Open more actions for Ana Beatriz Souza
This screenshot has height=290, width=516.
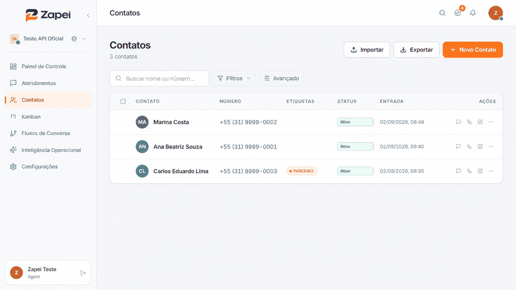tap(491, 147)
